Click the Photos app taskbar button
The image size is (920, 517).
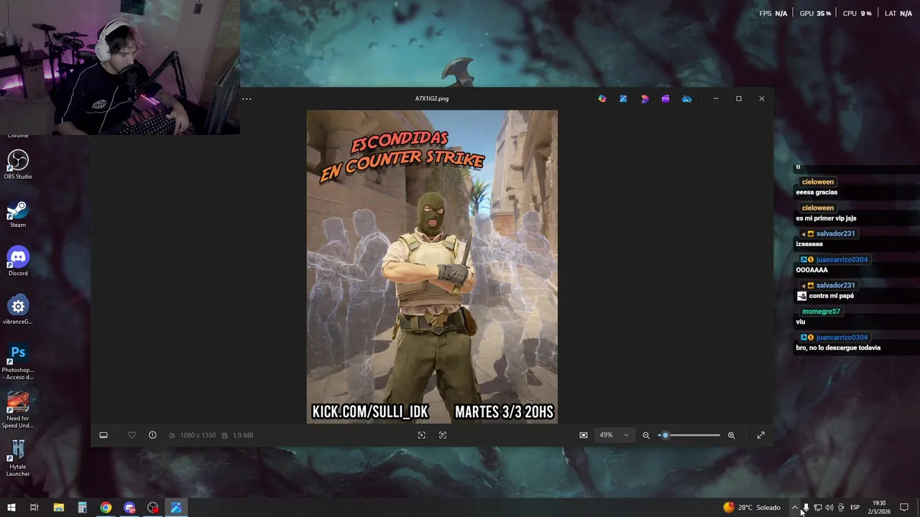[x=176, y=508]
